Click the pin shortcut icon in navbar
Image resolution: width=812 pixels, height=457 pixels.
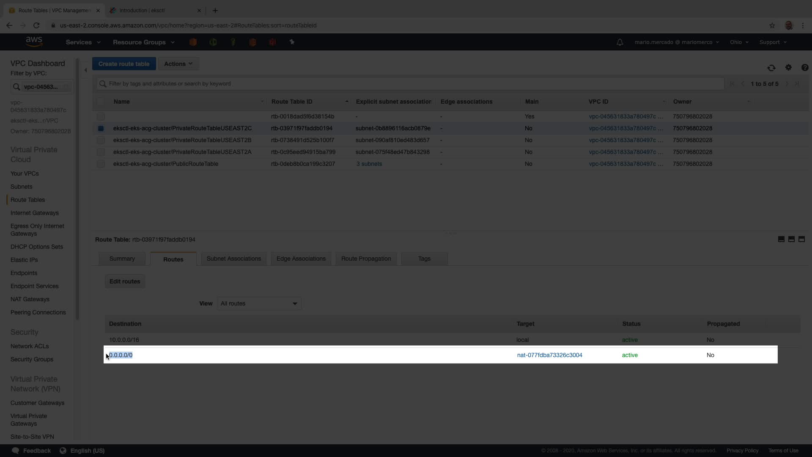click(292, 42)
